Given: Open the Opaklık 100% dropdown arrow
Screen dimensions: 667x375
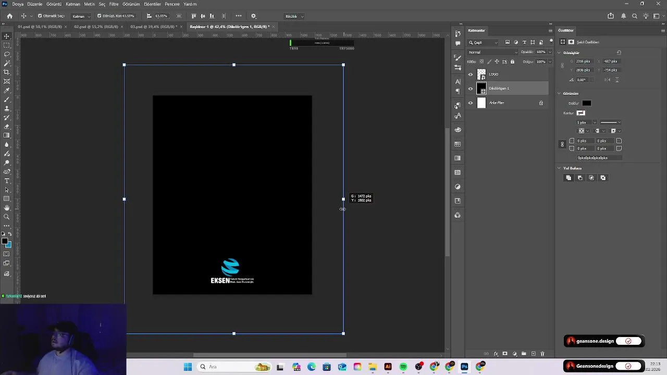Looking at the screenshot, I should click(550, 52).
